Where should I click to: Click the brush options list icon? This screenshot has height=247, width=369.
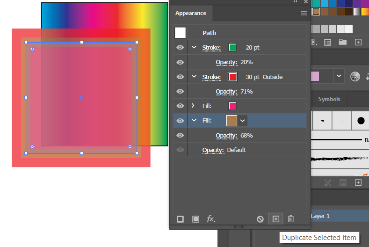pyautogui.click(x=343, y=182)
